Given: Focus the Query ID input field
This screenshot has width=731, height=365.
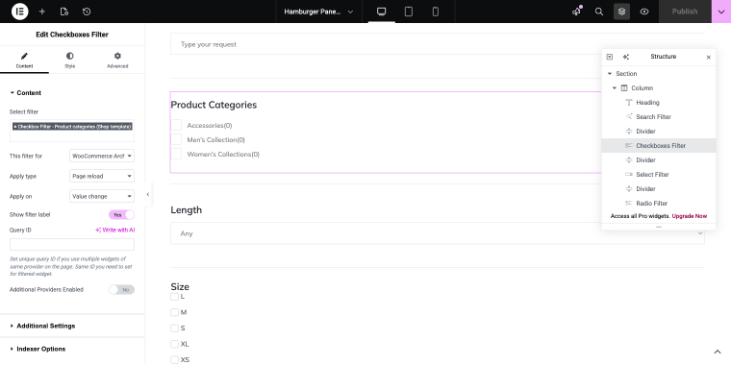Looking at the screenshot, I should [72, 244].
